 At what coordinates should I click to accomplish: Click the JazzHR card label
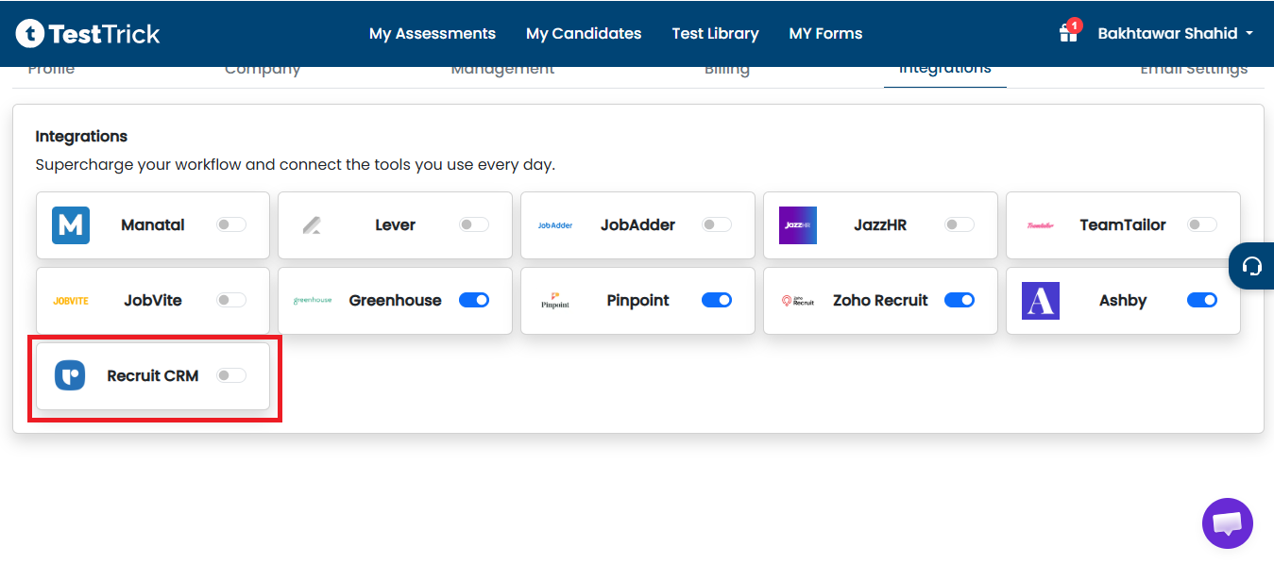[880, 225]
